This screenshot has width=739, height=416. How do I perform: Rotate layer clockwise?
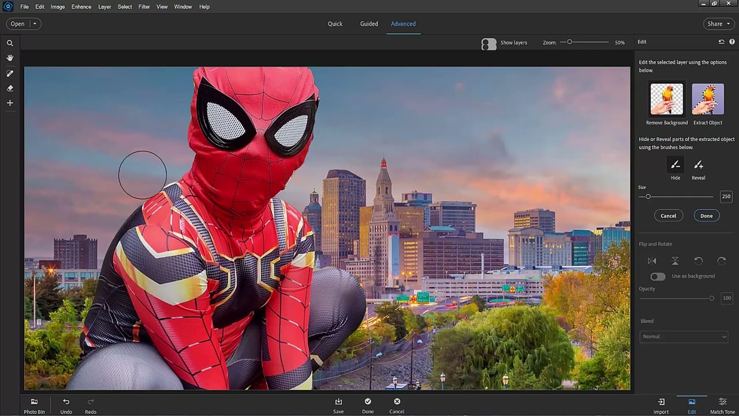(x=722, y=261)
